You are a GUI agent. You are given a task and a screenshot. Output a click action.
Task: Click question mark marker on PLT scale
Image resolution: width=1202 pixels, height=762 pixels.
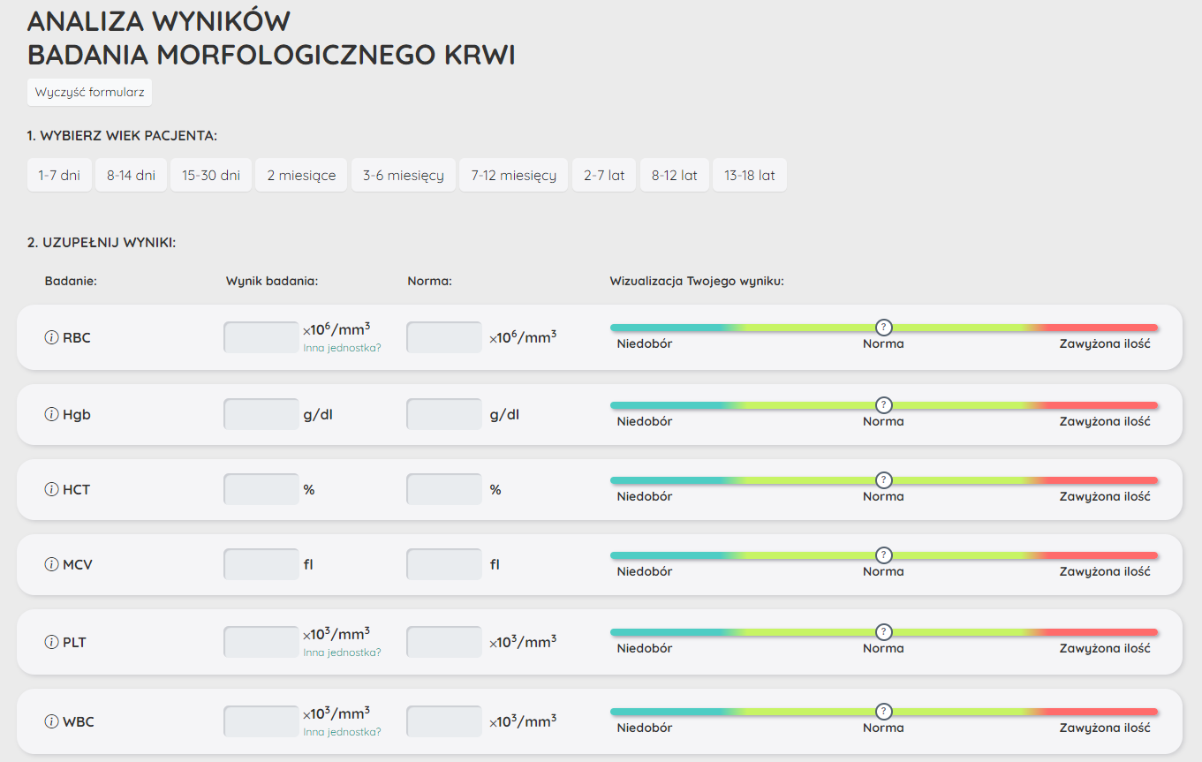883,631
